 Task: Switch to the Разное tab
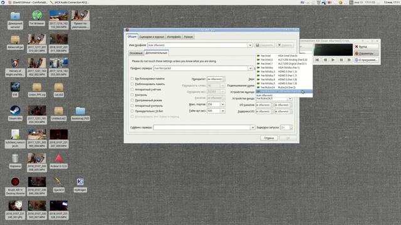click(x=188, y=37)
